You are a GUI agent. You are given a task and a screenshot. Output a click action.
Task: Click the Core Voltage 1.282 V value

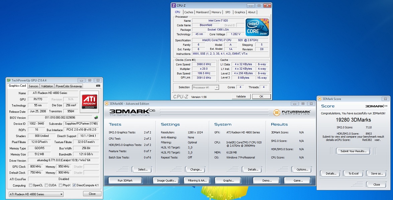pyautogui.click(x=235, y=34)
